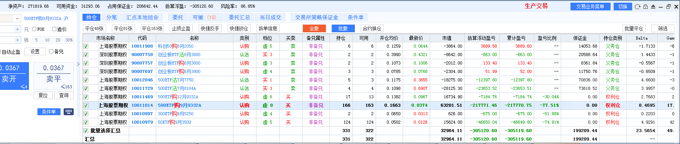Click the lock screen padlock icon

(x=645, y=7)
